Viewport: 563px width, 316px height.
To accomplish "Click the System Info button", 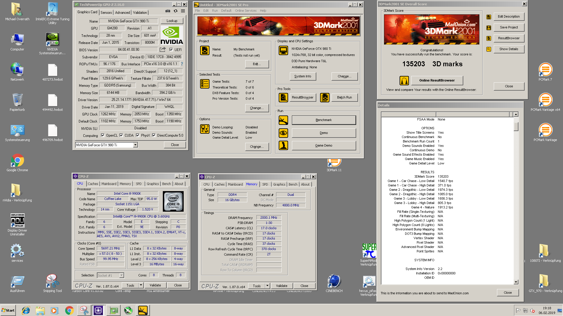I will (x=302, y=76).
